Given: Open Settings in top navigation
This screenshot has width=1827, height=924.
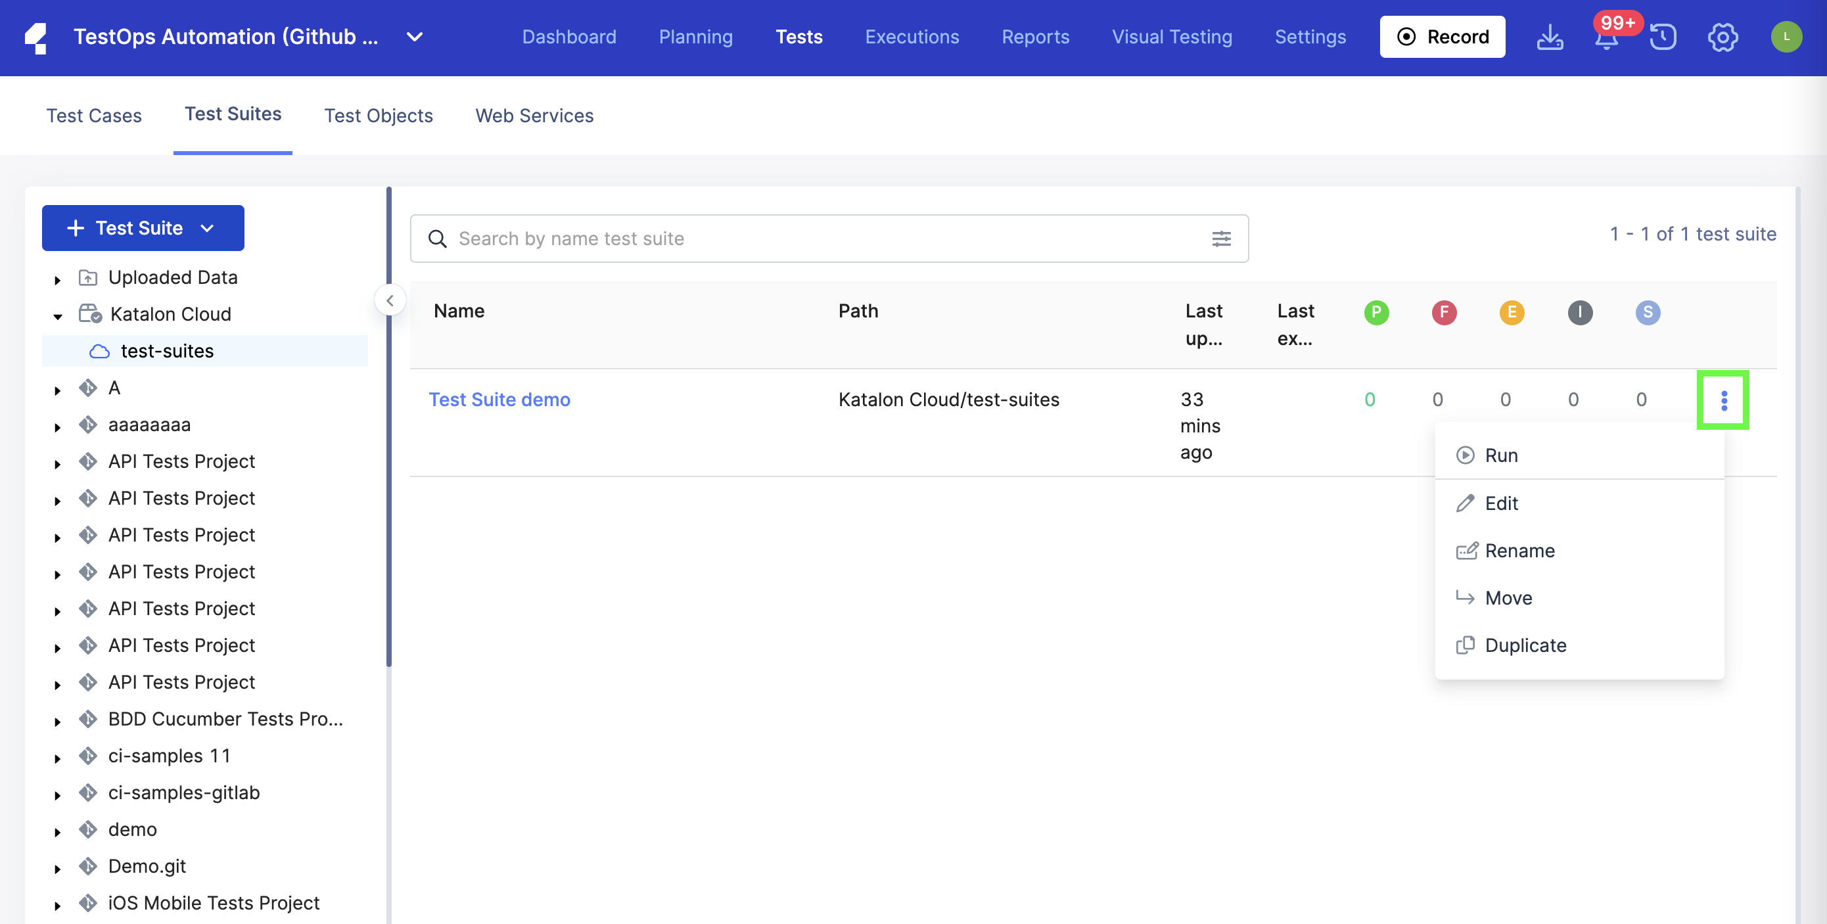Looking at the screenshot, I should pos(1310,37).
